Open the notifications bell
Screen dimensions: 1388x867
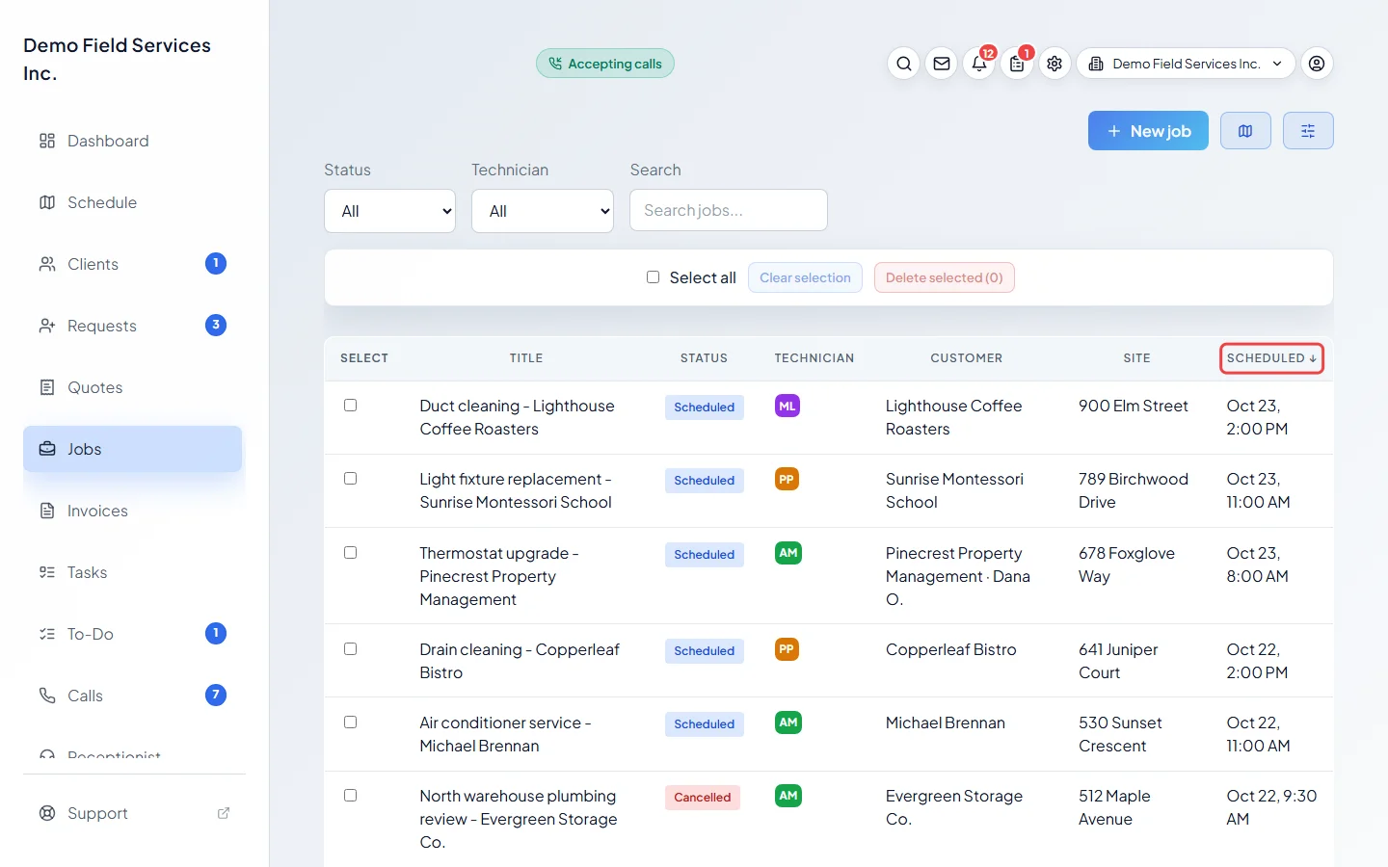point(979,64)
